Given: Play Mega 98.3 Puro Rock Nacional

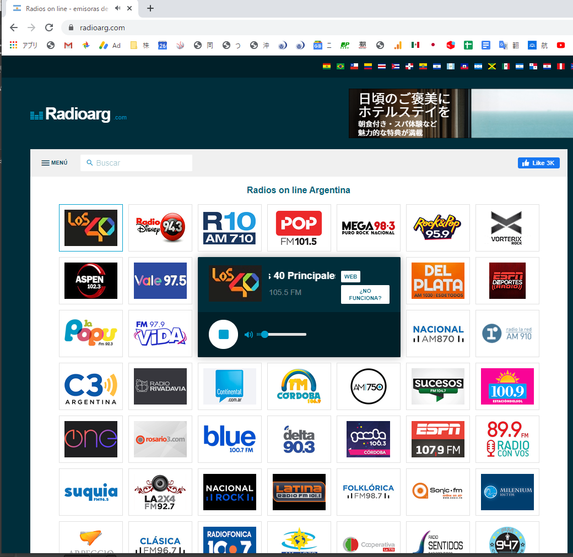Looking at the screenshot, I should pyautogui.click(x=369, y=228).
